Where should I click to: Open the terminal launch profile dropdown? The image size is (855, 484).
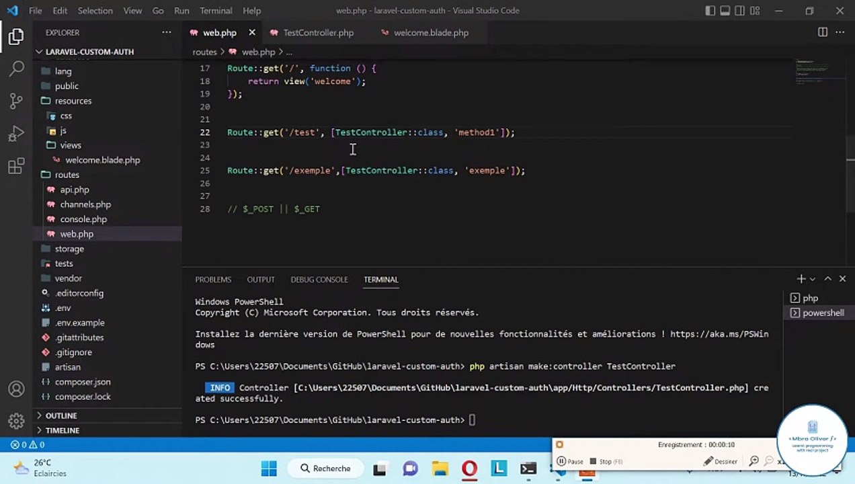click(x=812, y=279)
